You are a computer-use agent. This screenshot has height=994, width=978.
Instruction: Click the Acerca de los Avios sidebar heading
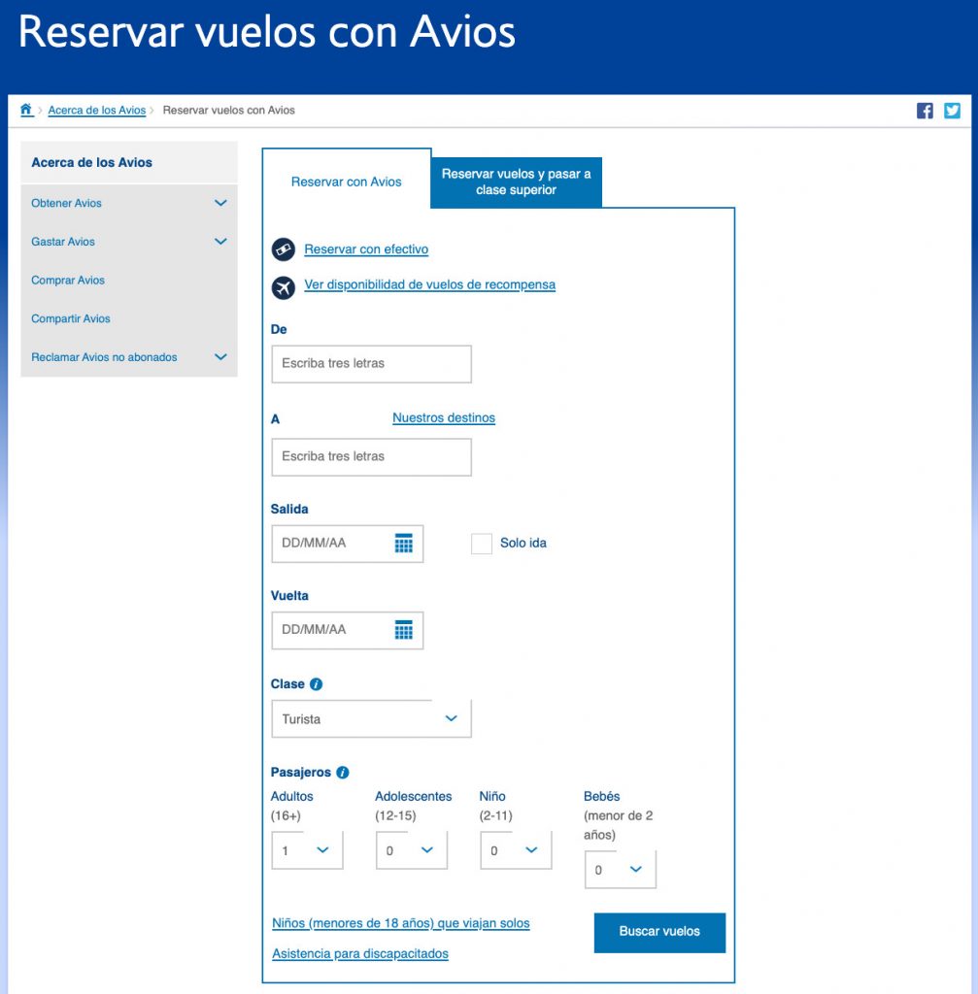pos(92,162)
